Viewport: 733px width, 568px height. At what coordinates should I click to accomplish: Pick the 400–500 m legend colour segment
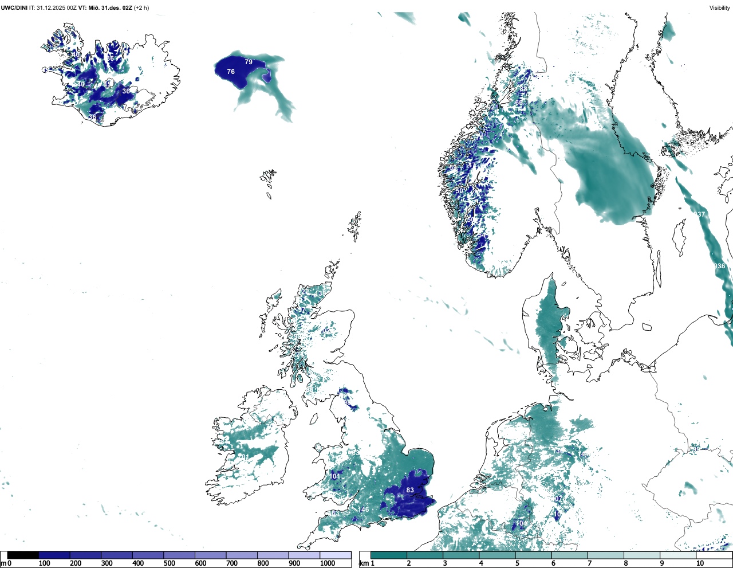[148, 555]
